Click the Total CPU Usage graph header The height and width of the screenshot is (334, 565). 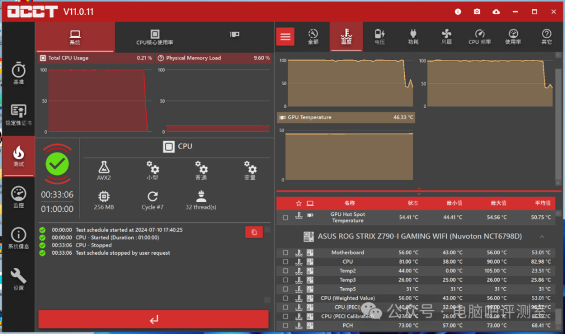point(96,58)
